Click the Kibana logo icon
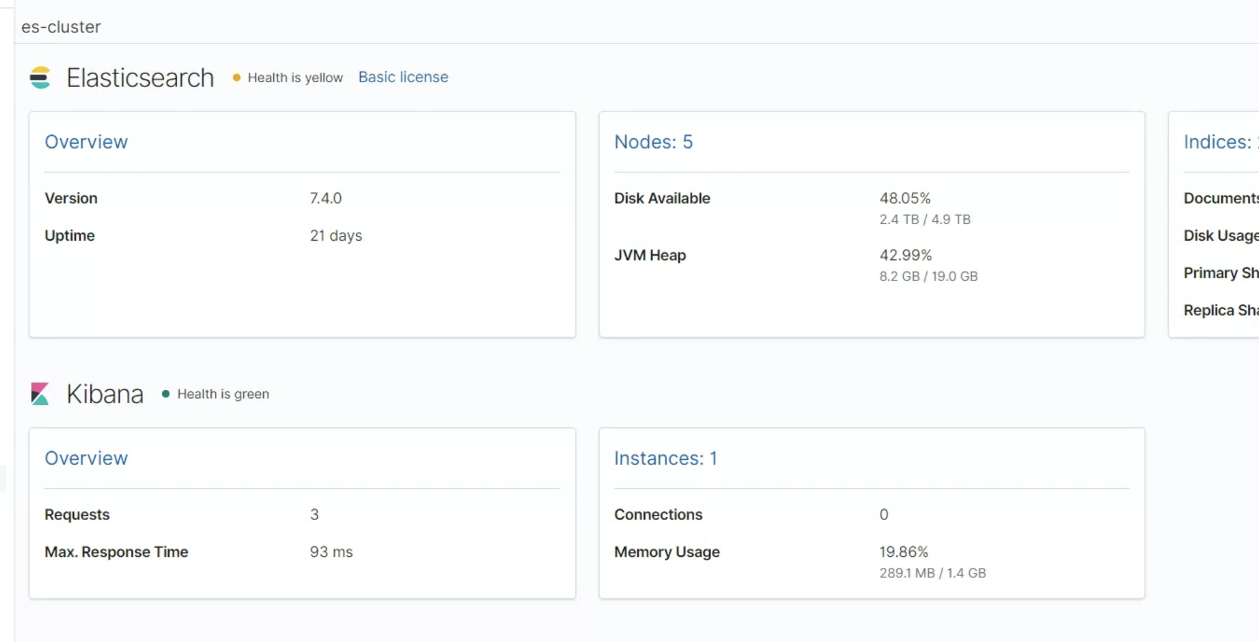The height and width of the screenshot is (642, 1259). 40,394
